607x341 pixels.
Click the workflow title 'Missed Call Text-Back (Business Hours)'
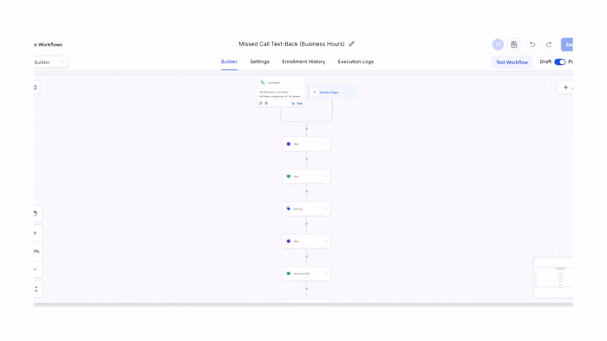click(291, 44)
